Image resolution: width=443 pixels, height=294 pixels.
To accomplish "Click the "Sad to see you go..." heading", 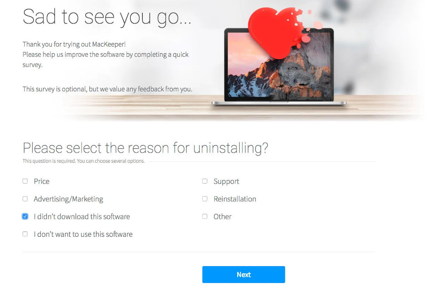I will click(107, 18).
